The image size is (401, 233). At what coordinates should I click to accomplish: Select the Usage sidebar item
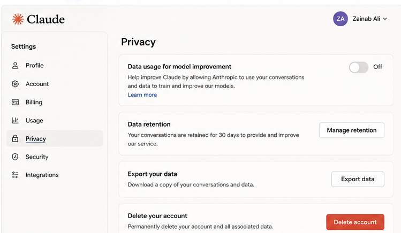[55, 120]
